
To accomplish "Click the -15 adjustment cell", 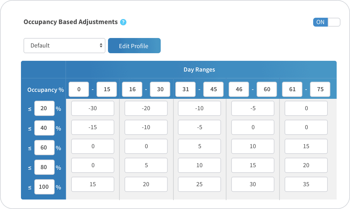I will [93, 127].
